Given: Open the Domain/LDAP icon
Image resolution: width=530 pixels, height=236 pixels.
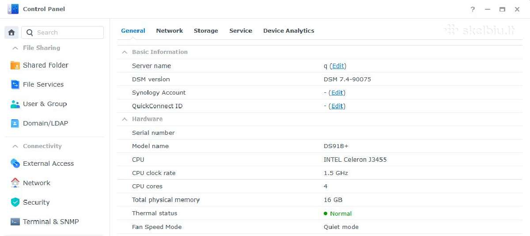Looking at the screenshot, I should click(x=15, y=123).
